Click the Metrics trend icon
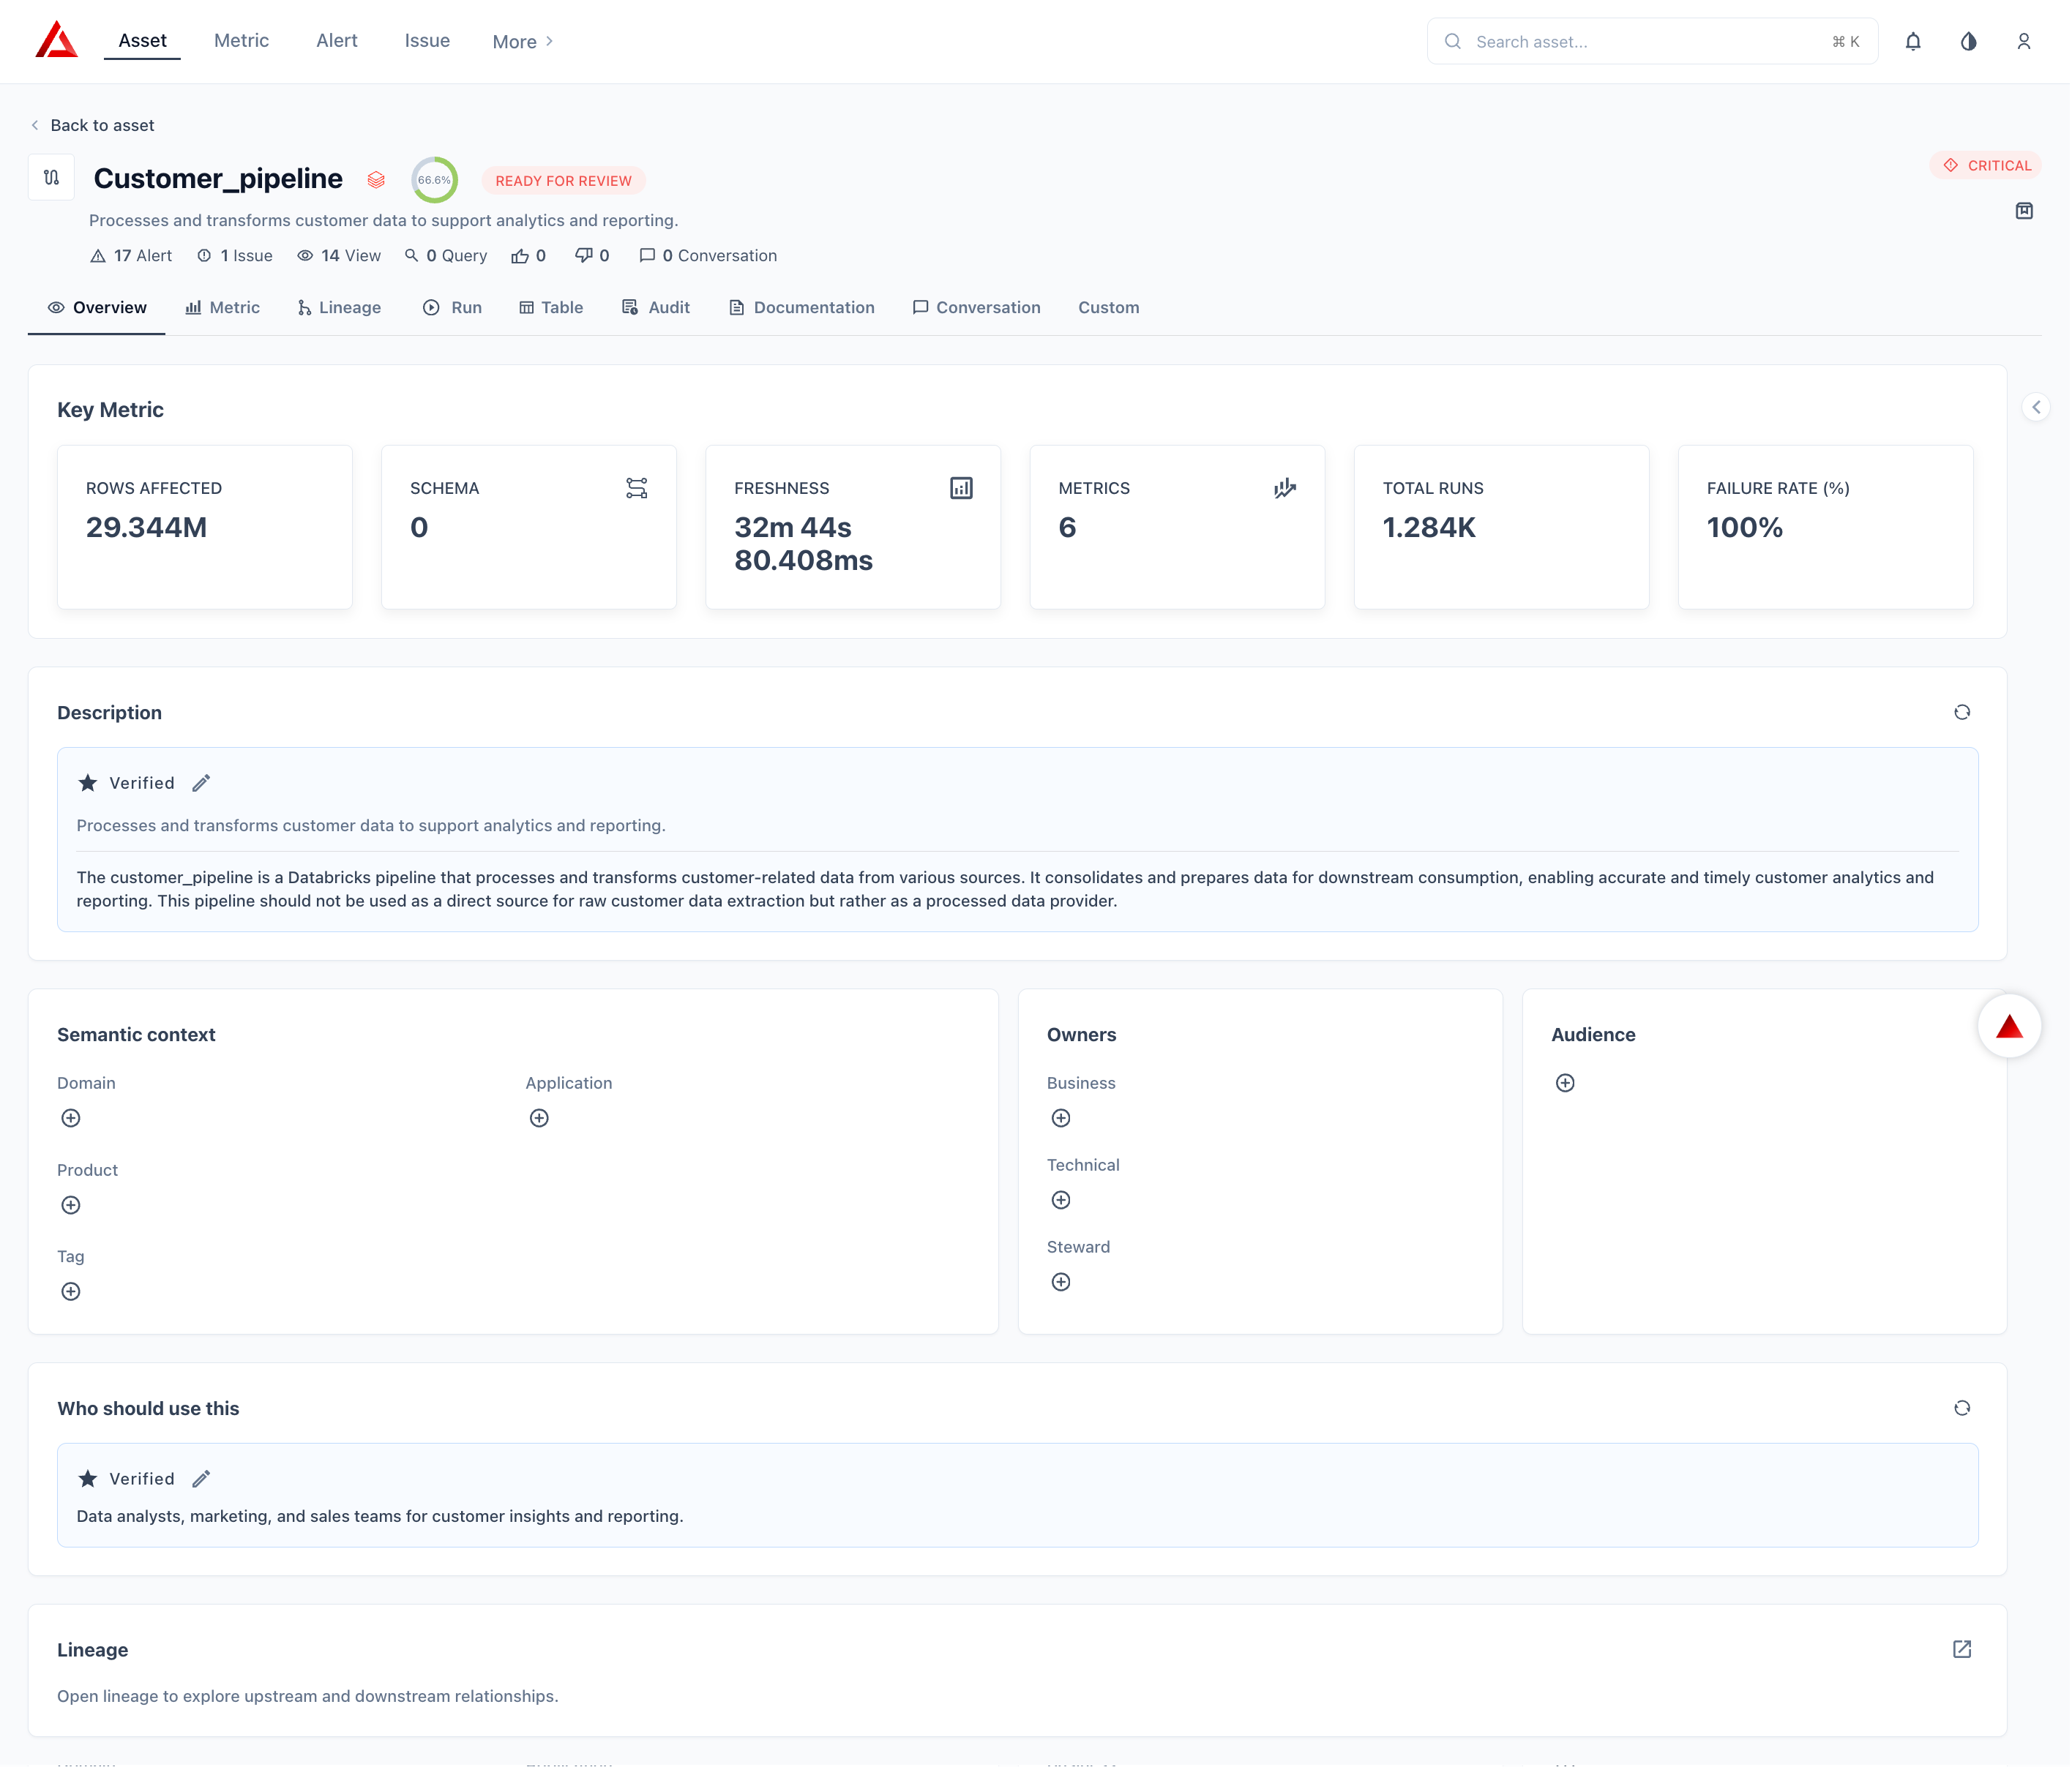 click(1285, 488)
